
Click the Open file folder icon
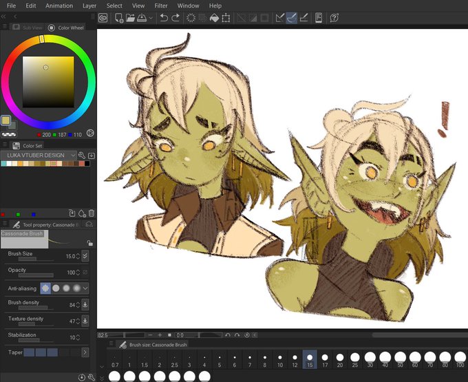pos(130,18)
